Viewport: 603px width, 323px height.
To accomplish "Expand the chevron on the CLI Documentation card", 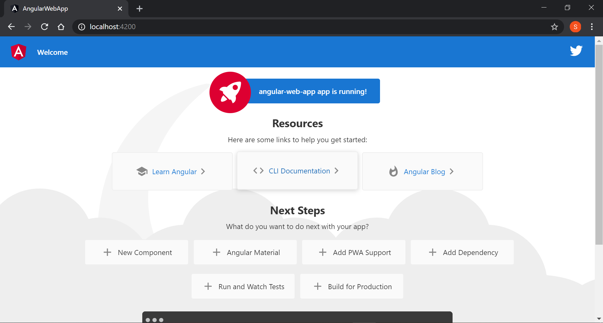I will click(336, 171).
